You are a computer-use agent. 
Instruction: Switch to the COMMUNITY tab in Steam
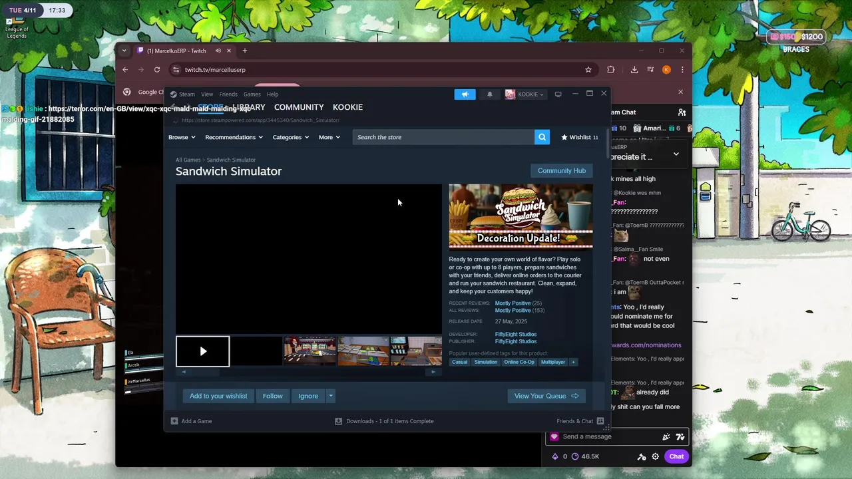pyautogui.click(x=299, y=107)
